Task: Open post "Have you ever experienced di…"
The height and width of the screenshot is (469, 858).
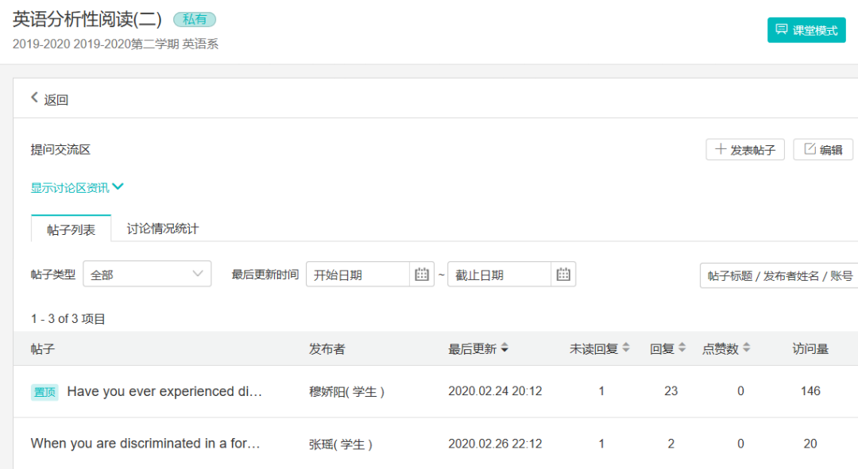Action: pos(164,391)
